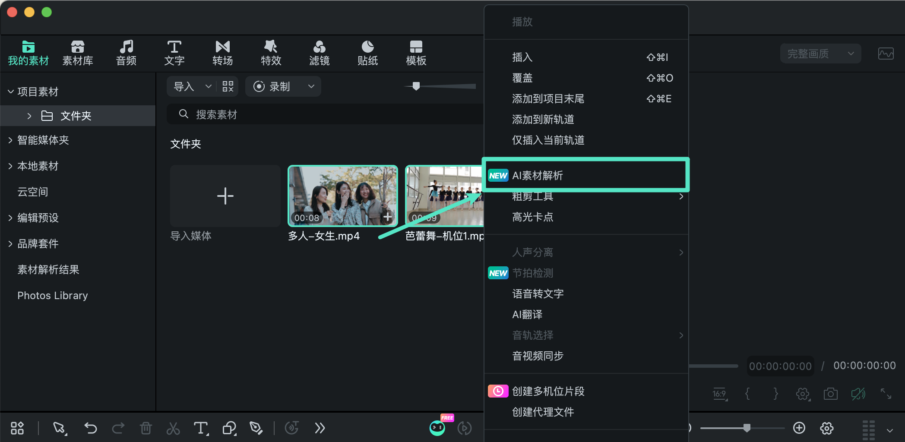Open the 素材库 stock media tab
Image resolution: width=905 pixels, height=442 pixels.
click(78, 53)
